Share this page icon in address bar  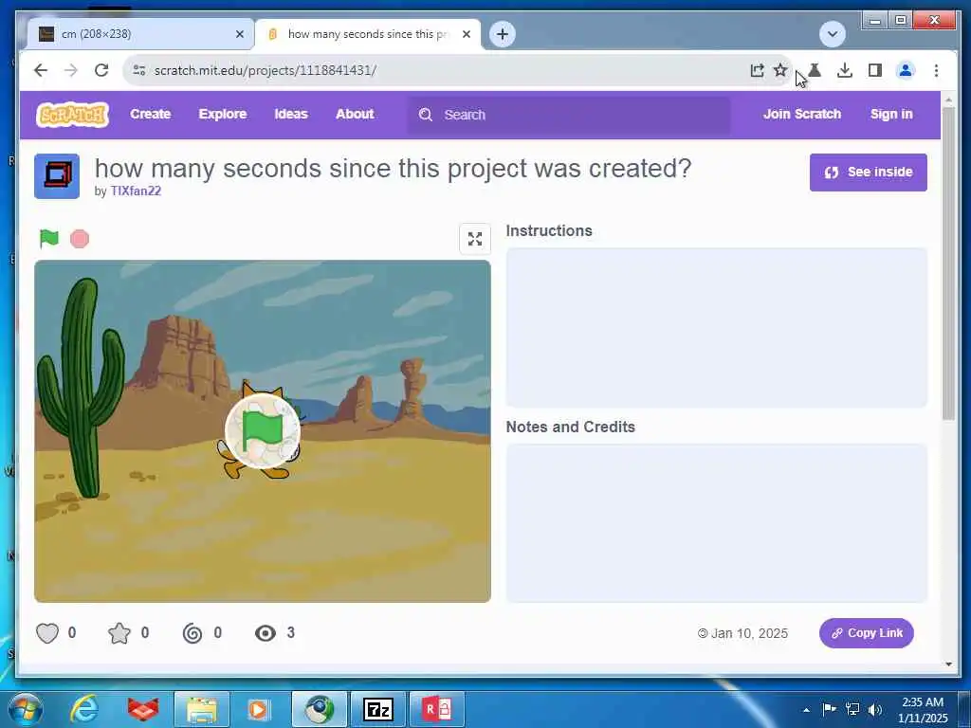coord(757,70)
